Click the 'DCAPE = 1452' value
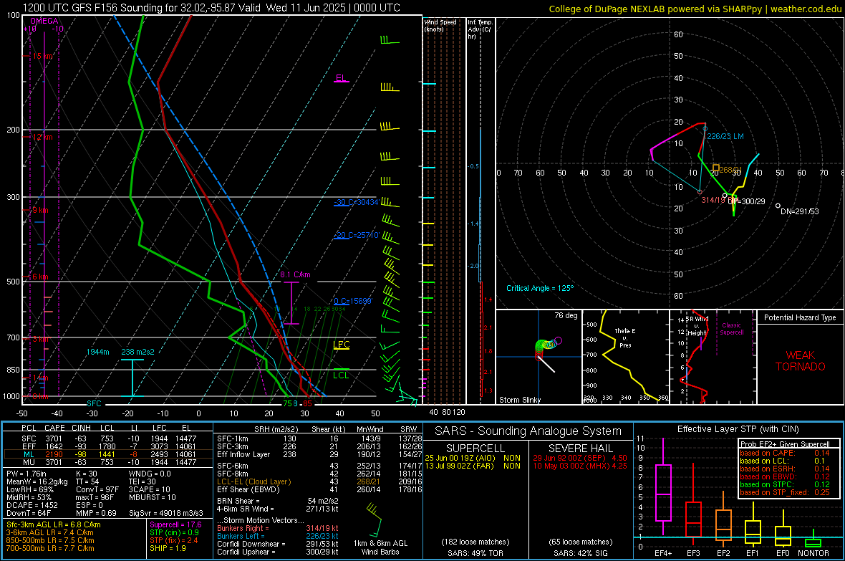This screenshot has height=561, width=845. point(32,505)
